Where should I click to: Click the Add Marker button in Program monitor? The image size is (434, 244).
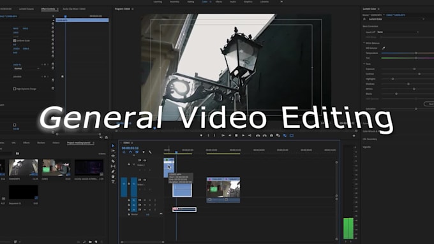pos(201,136)
